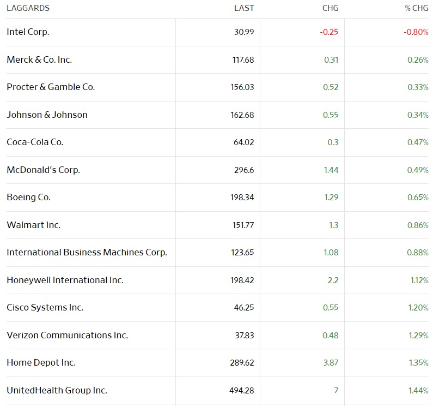The height and width of the screenshot is (406, 433).
Task: Select Verizon percent change 1.29%
Action: [419, 335]
